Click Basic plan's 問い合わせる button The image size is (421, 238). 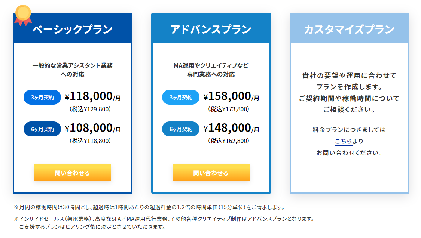[x=72, y=173]
